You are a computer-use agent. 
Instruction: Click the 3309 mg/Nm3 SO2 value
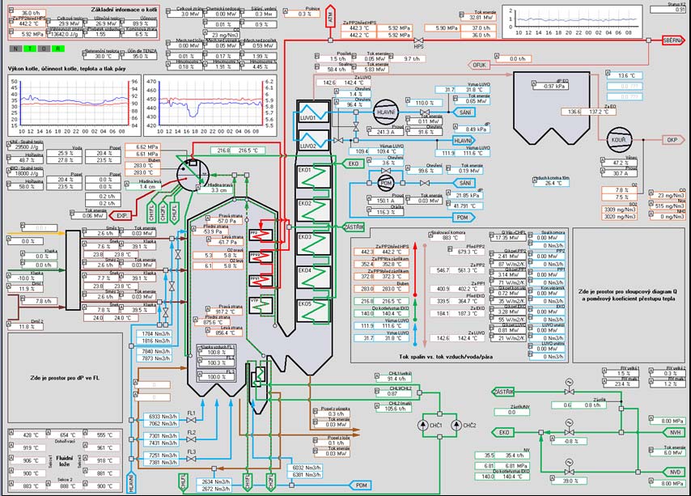point(618,210)
